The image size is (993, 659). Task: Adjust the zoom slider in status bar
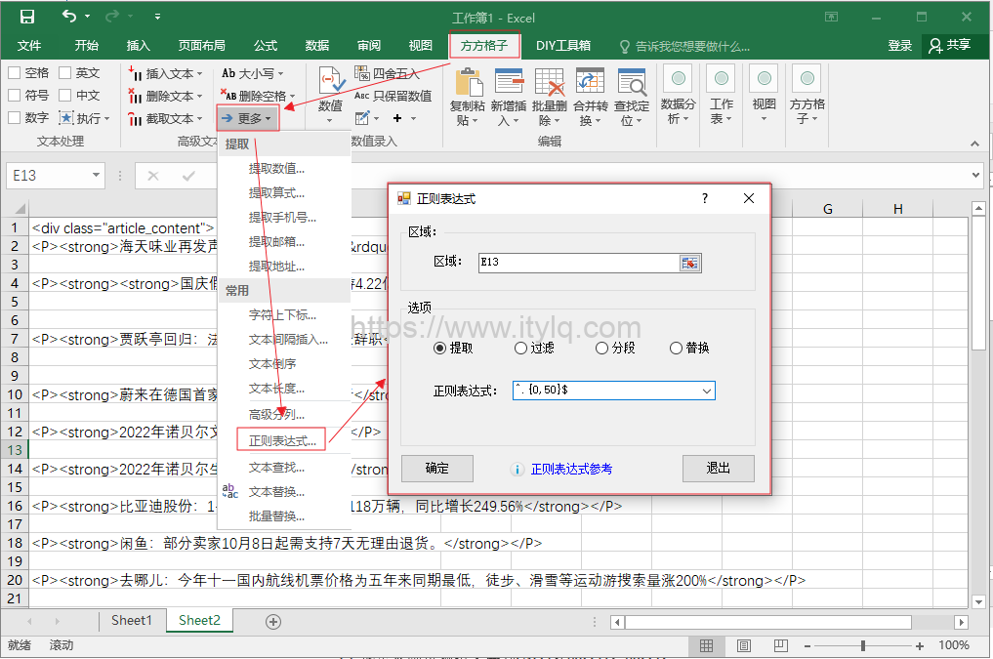[863, 645]
